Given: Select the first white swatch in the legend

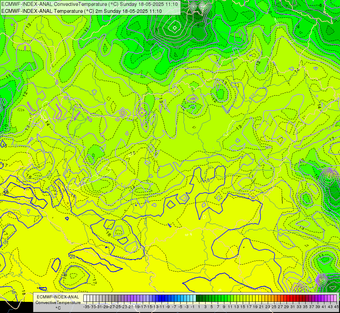Looking at the screenshot, I should (85, 298).
